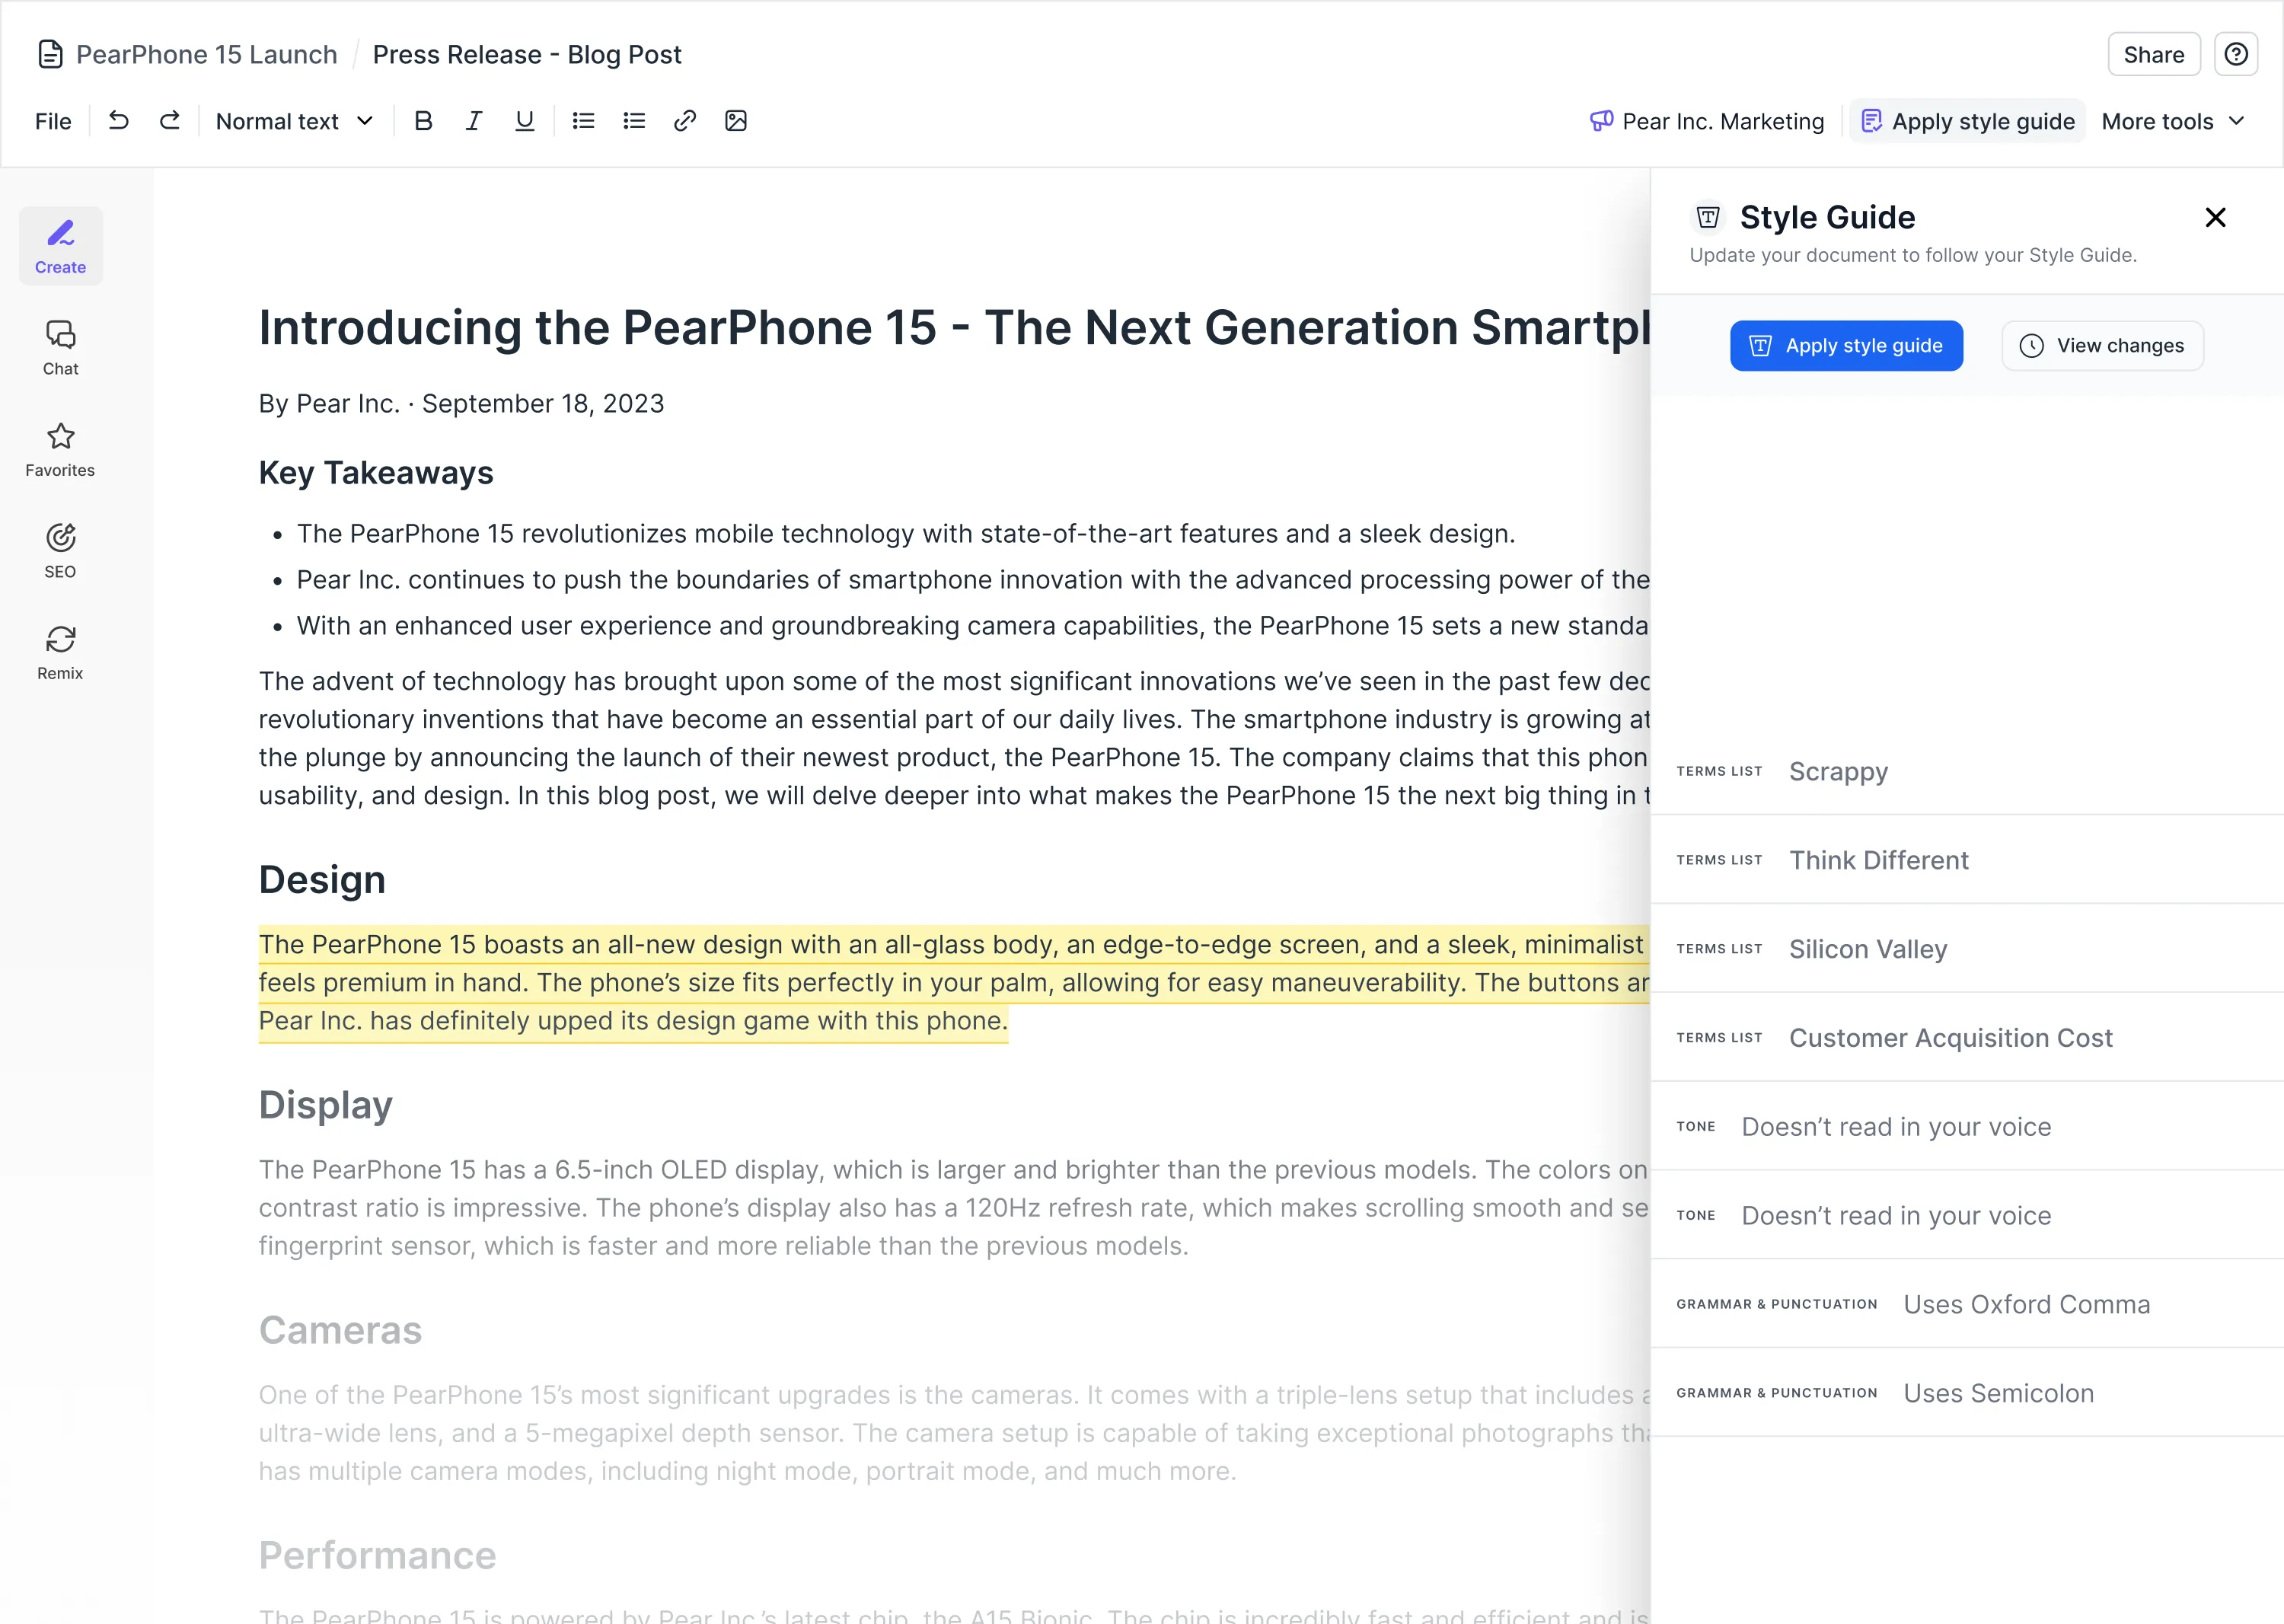The image size is (2284, 1624).
Task: Close the Style Guide panel
Action: coord(2215,217)
